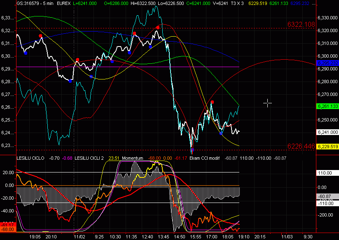
Task: Click the C=6241.000 close value
Action: pos(198,3)
